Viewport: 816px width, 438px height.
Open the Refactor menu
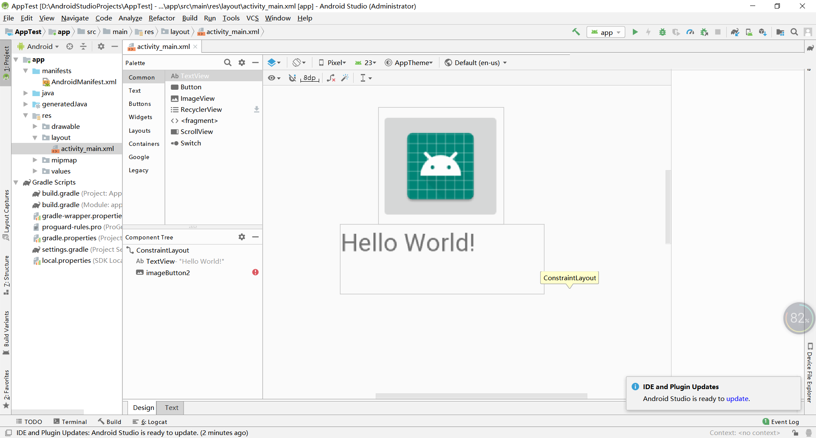[x=161, y=18]
